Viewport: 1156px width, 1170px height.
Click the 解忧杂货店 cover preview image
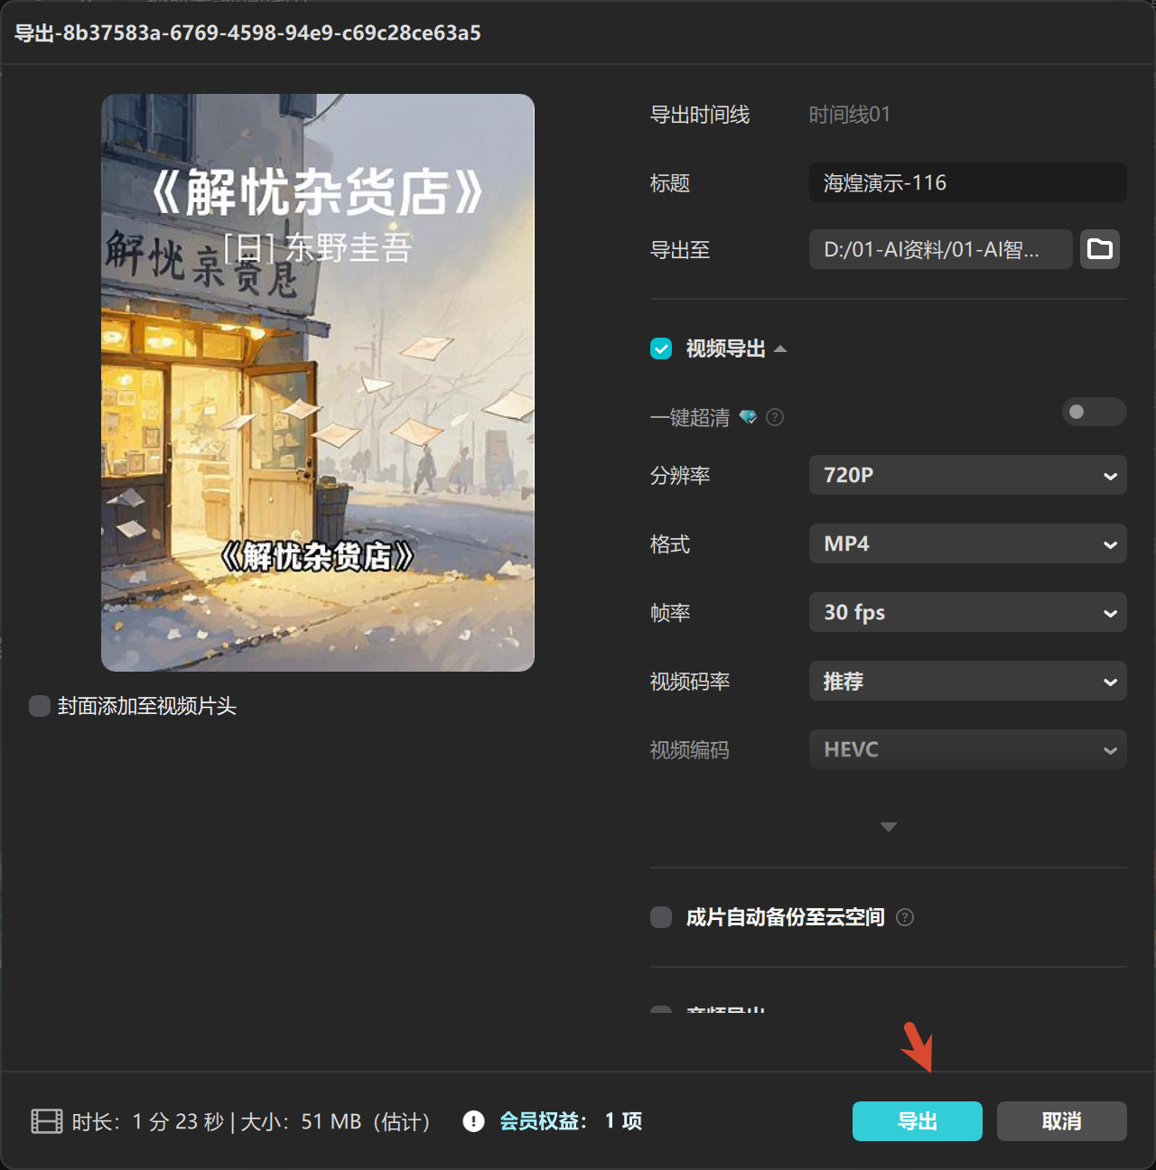[x=318, y=383]
